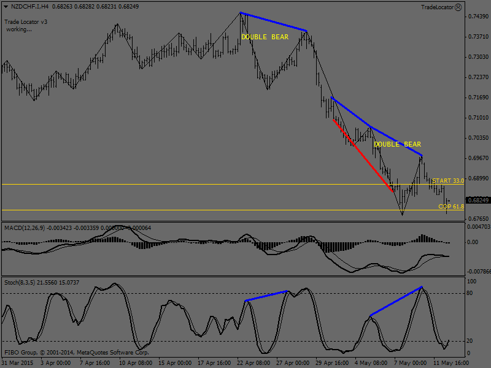Click the Trade Locator v3 status text
Screen dimensions: 491x368
coord(26,21)
